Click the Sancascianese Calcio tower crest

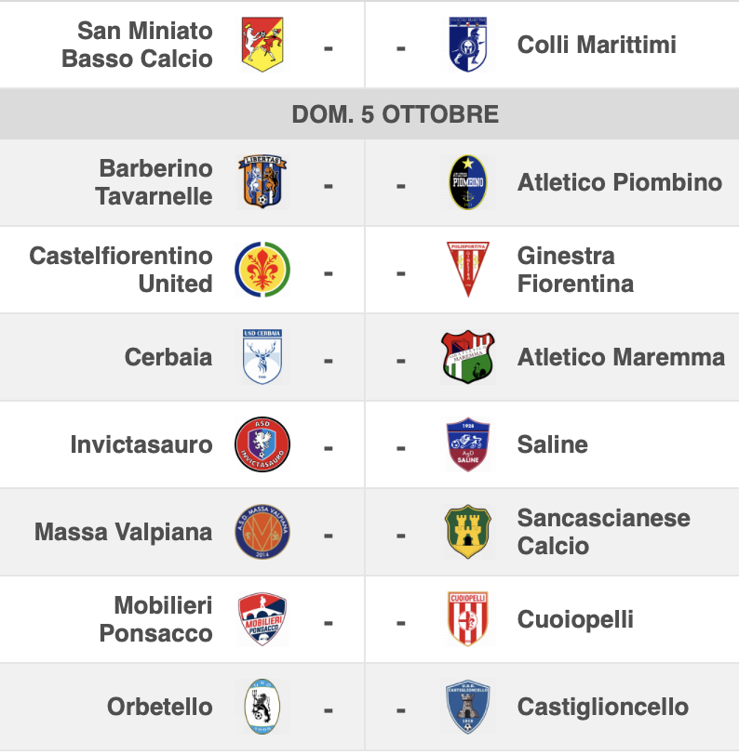coord(466,532)
